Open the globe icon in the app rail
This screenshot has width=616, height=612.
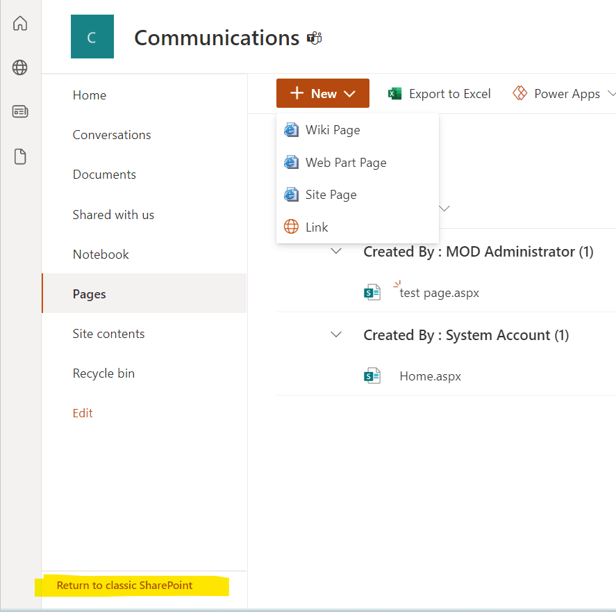tap(20, 67)
